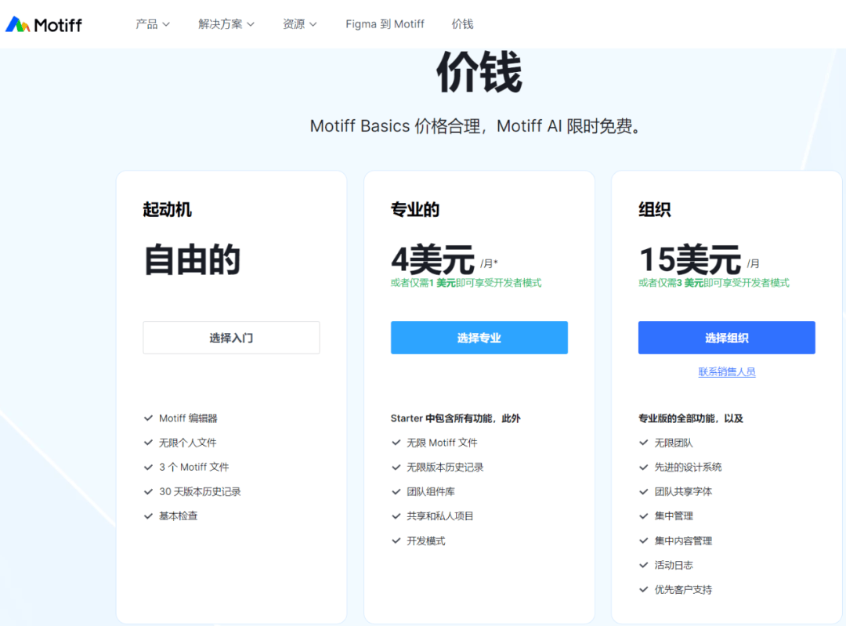This screenshot has width=846, height=626.
Task: Click checkmark icon beside 开发模式
Action: tap(396, 541)
